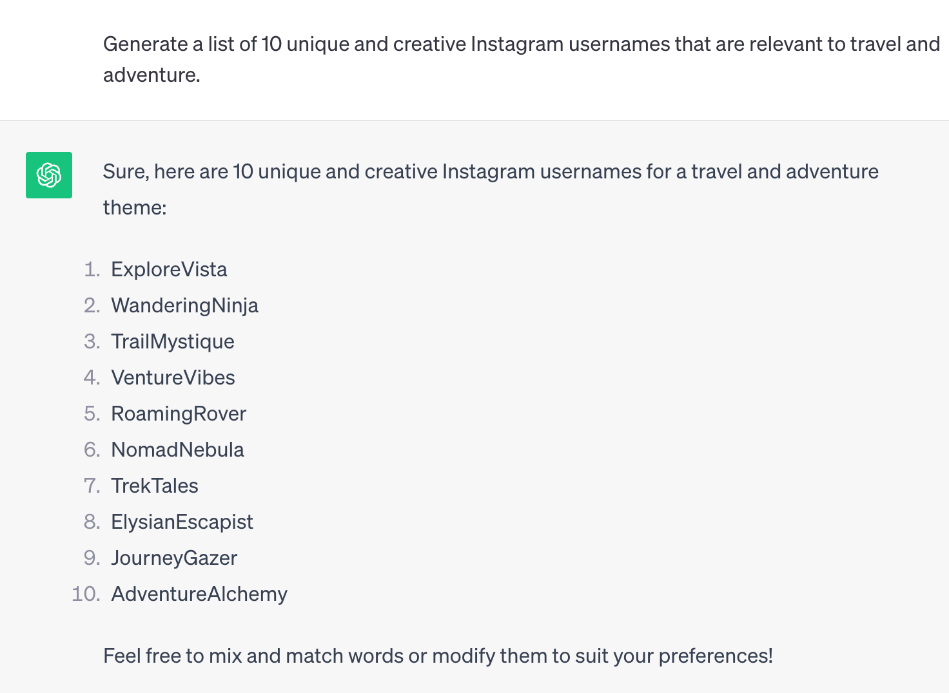Click the list number 1 marker

pyautogui.click(x=92, y=270)
